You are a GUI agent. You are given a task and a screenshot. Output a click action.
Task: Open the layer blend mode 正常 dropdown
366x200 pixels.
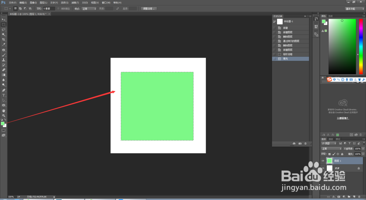tap(332, 149)
